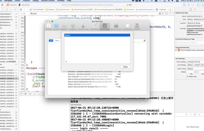Open the Indent Using dropdown Spaces
Image resolution: width=204 pixels, height=131 pixels.
[x=195, y=69]
